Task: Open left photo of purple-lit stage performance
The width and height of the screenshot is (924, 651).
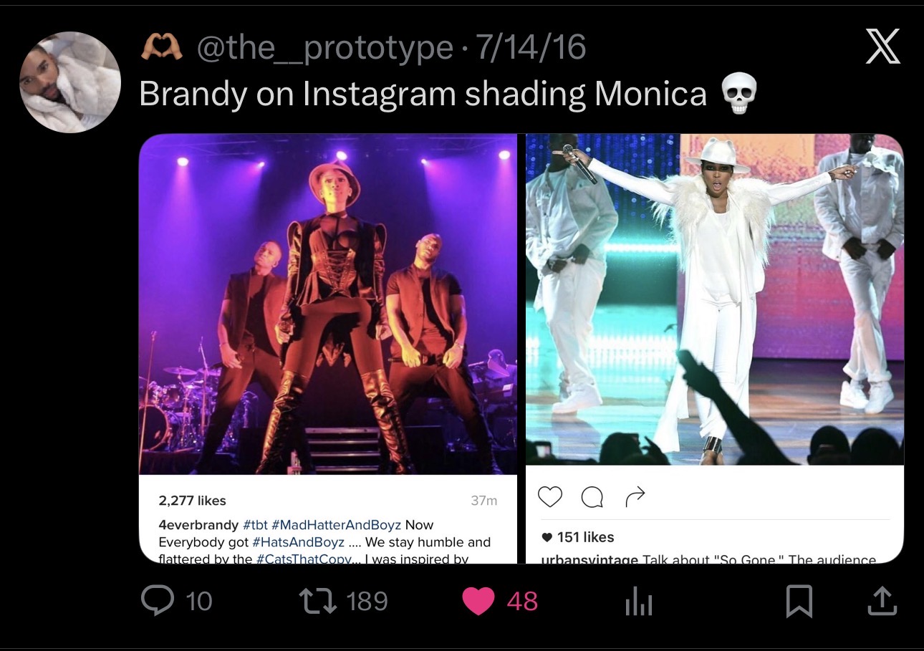Action: (x=327, y=304)
